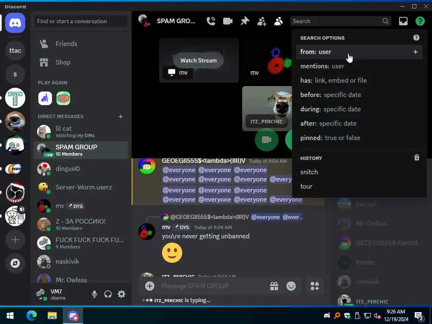
Task: Open the Mr. Owlsss direct message
Action: 81,278
